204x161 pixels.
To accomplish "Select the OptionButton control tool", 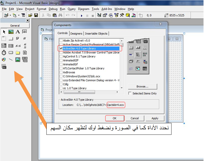I will pyautogui.click(x=25, y=39).
